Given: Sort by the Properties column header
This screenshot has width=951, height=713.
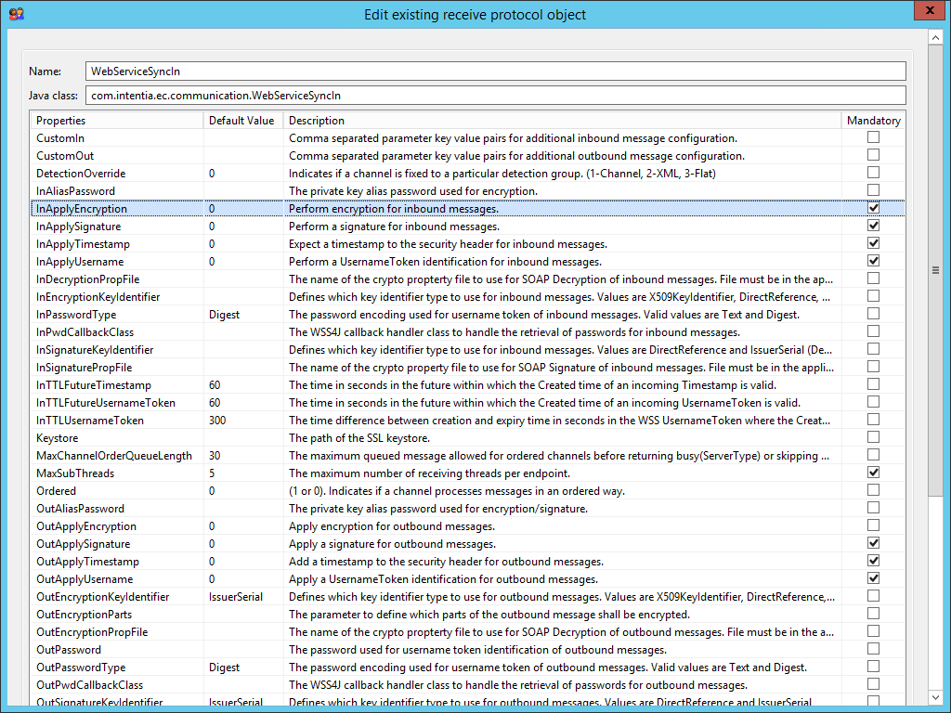Looking at the screenshot, I should coord(116,121).
